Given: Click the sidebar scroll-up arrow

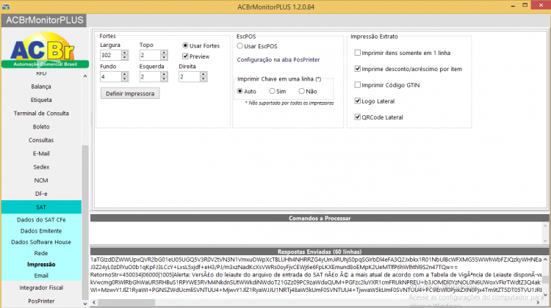Looking at the screenshot, I should pos(85,76).
